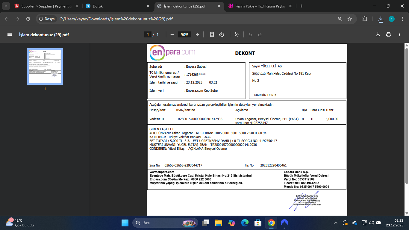Open a new browser tab
The image size is (409, 230).
pyautogui.click(x=301, y=6)
